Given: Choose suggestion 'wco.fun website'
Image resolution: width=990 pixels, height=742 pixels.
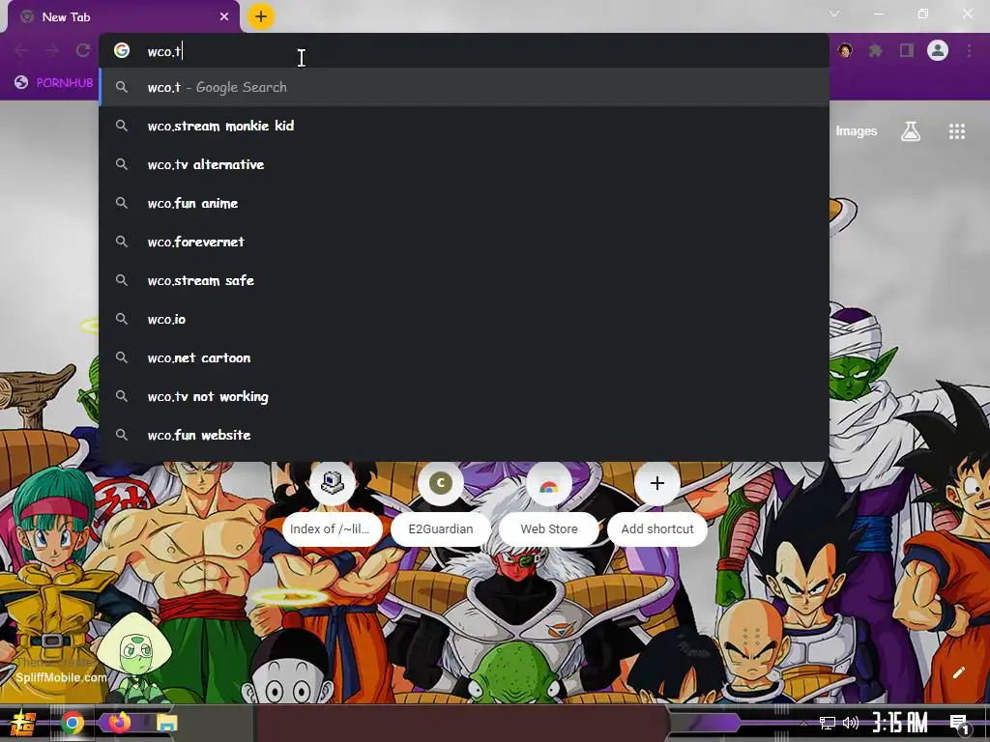Looking at the screenshot, I should click(x=463, y=435).
